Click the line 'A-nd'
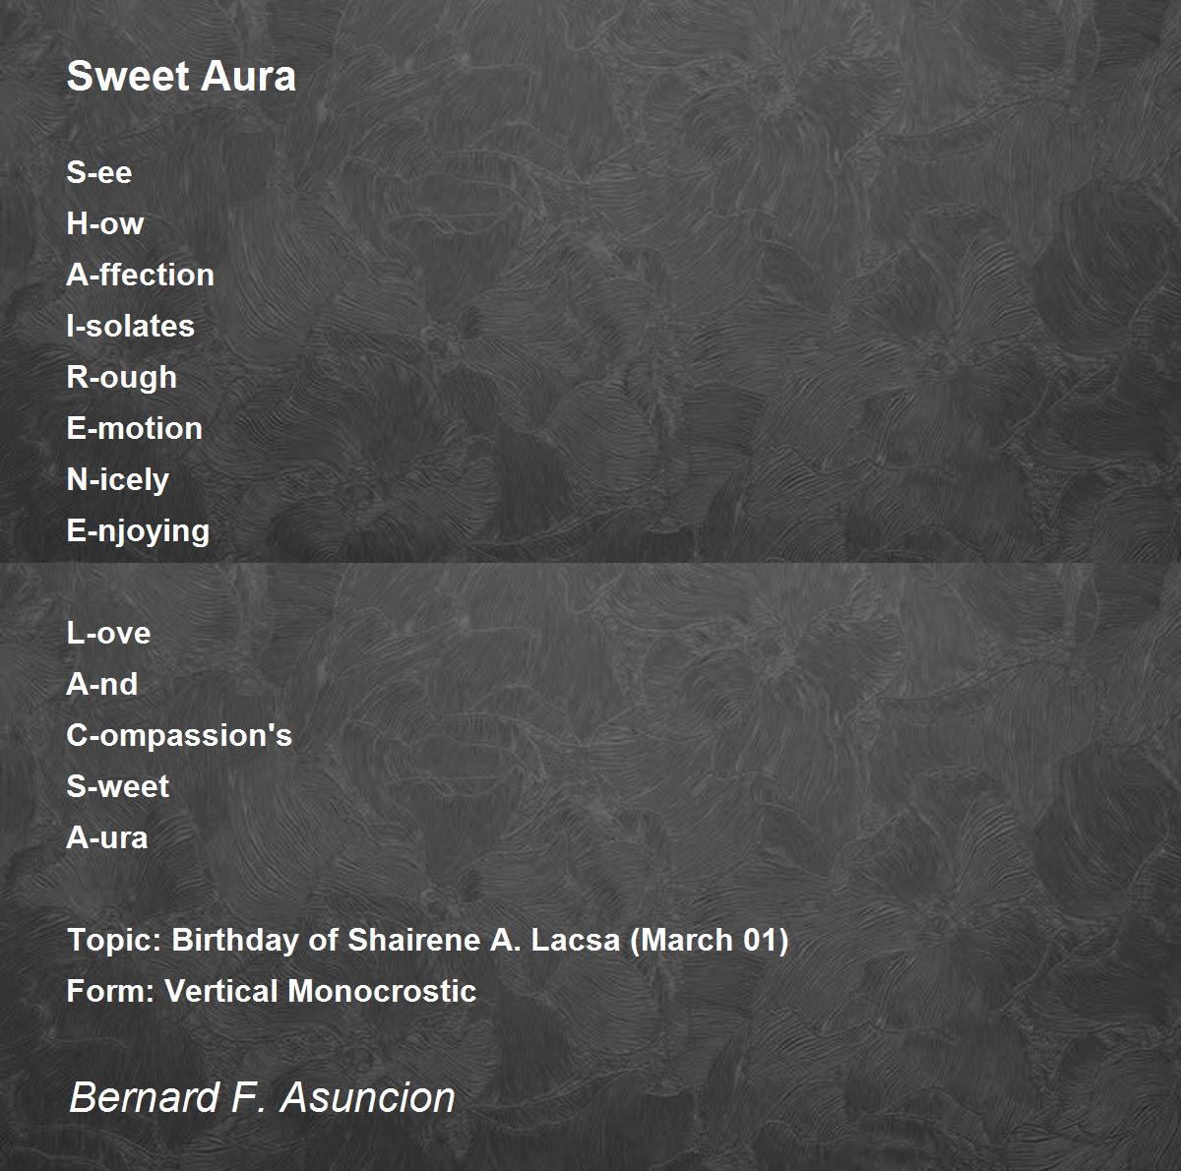Image resolution: width=1181 pixels, height=1171 pixels. [101, 684]
